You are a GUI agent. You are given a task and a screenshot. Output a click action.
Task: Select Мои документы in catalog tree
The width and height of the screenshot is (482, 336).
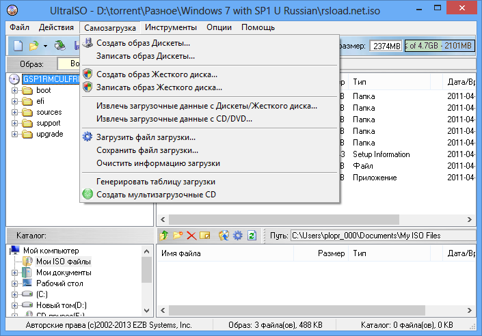click(x=64, y=272)
